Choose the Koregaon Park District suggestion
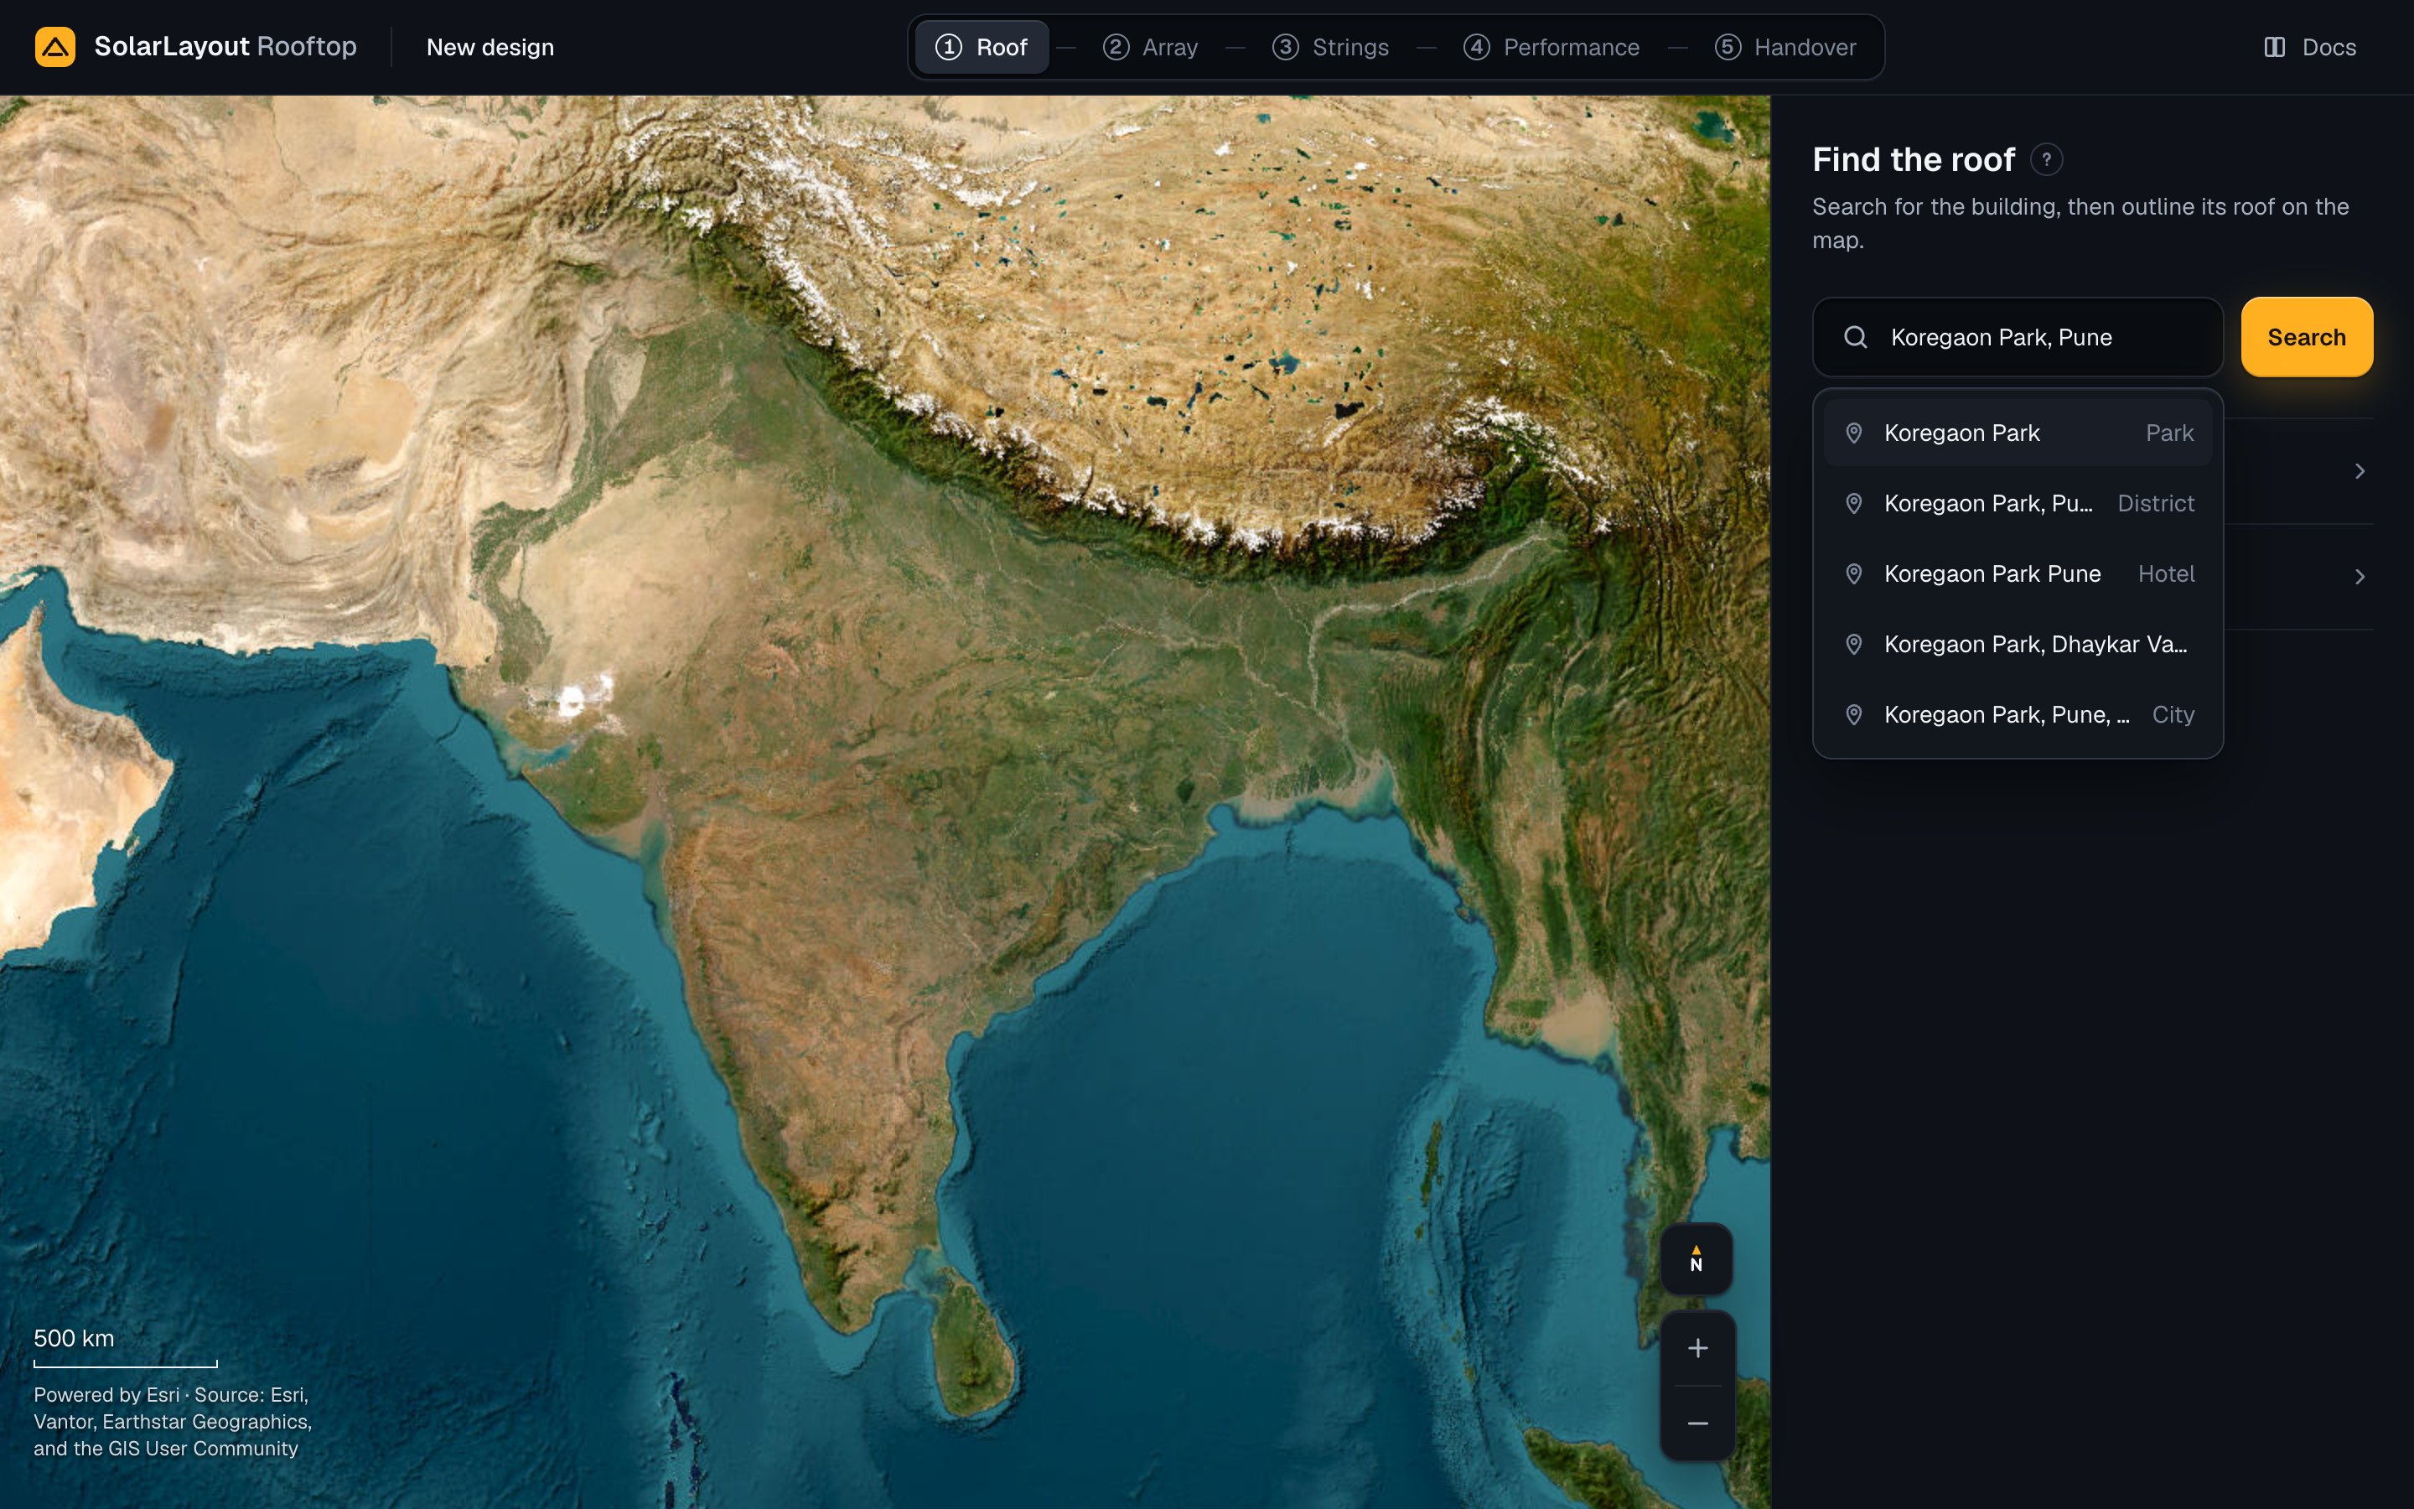 coord(2017,503)
